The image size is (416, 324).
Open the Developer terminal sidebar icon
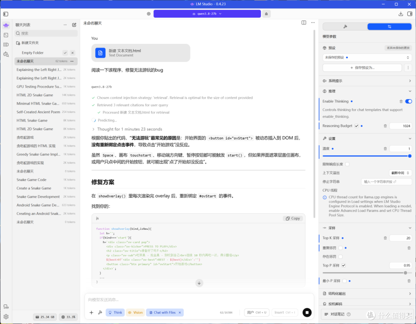pos(6,35)
